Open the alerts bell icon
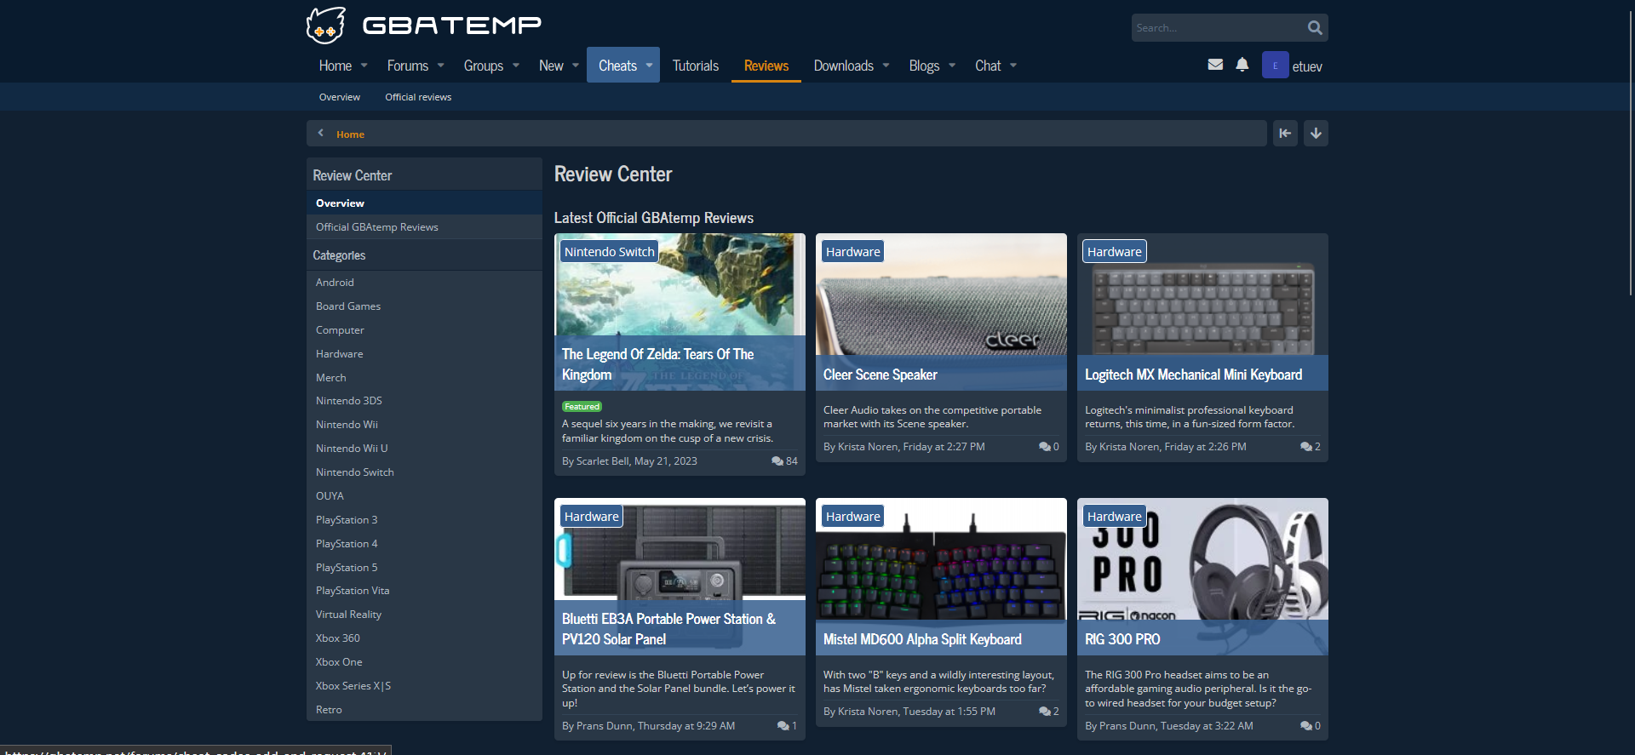Viewport: 1635px width, 755px height. pos(1242,65)
